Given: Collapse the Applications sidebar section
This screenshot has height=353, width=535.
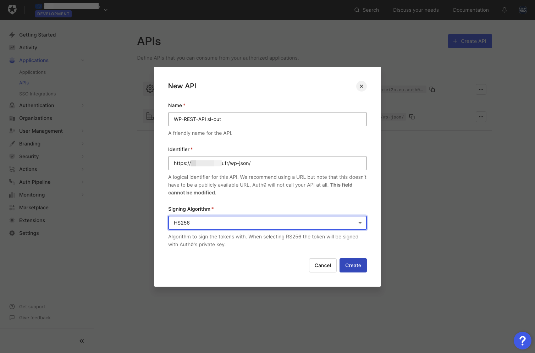Looking at the screenshot, I should tap(83, 60).
